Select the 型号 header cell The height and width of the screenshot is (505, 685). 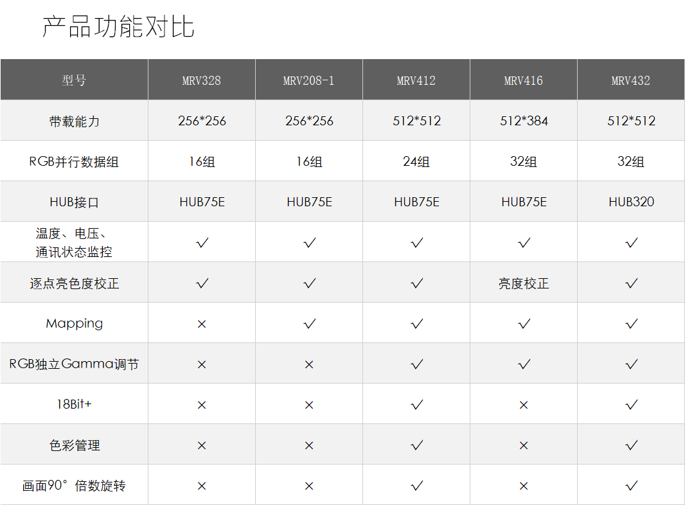74,80
